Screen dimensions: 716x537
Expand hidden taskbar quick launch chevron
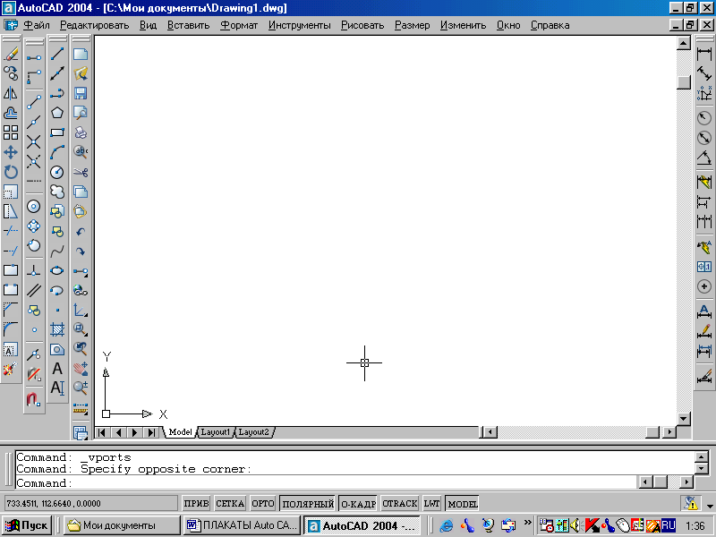pos(527,523)
